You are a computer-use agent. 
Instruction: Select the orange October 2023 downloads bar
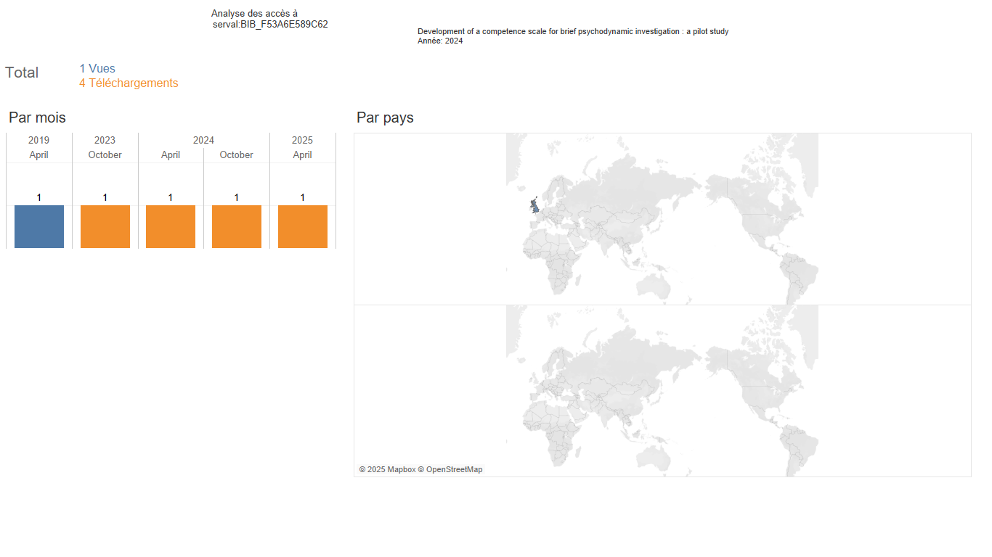tap(105, 226)
